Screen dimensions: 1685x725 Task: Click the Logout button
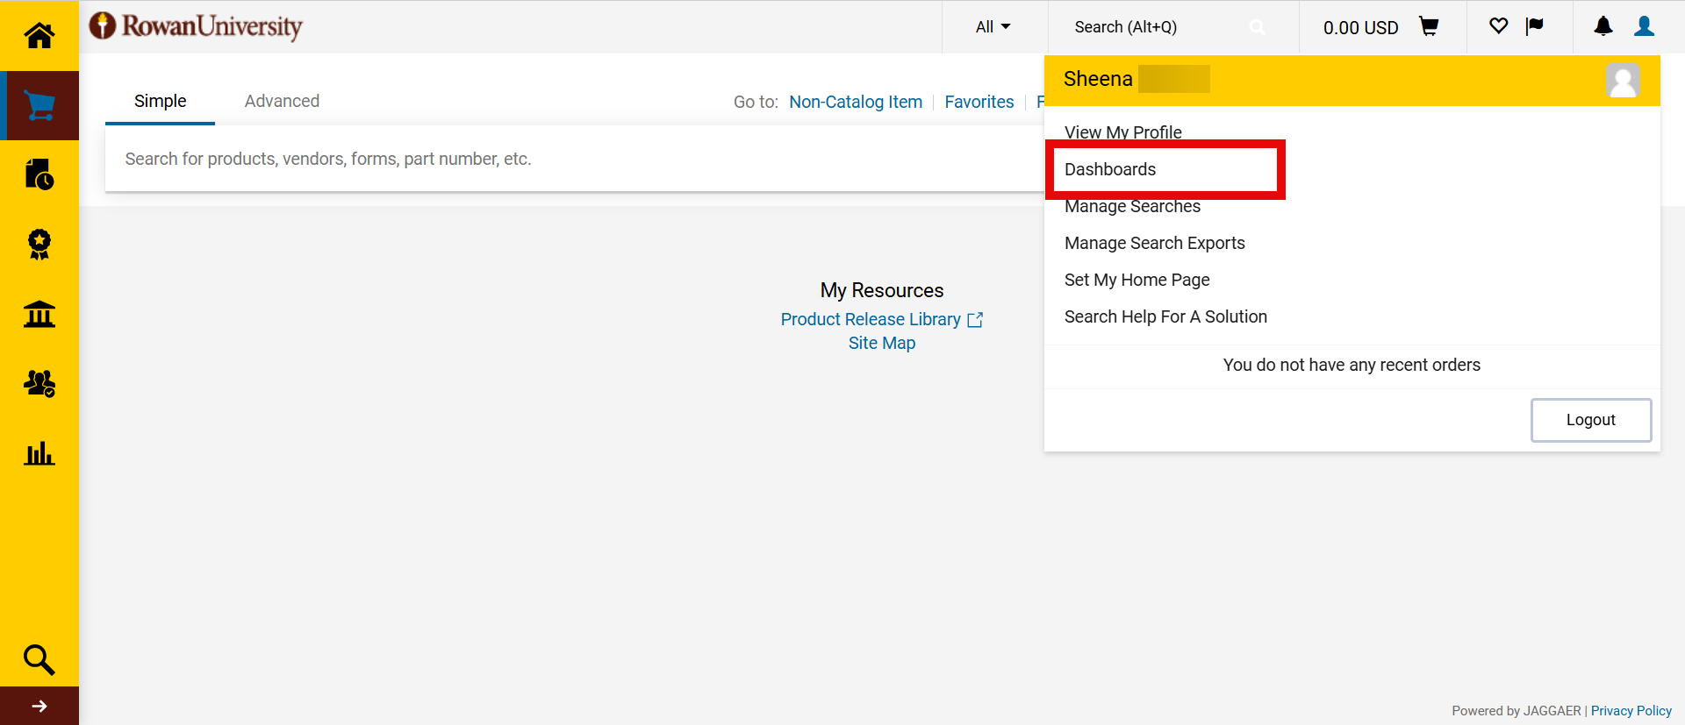tap(1590, 420)
